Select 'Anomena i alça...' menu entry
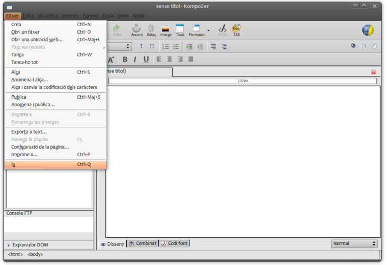Viewport: 387px width, 265px height. click(30, 80)
